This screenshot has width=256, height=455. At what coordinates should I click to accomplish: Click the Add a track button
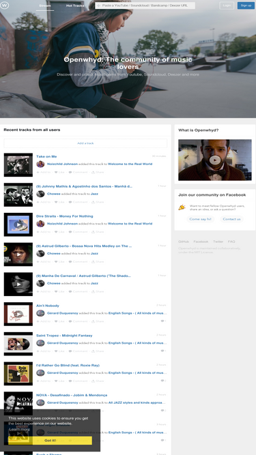coord(85,143)
